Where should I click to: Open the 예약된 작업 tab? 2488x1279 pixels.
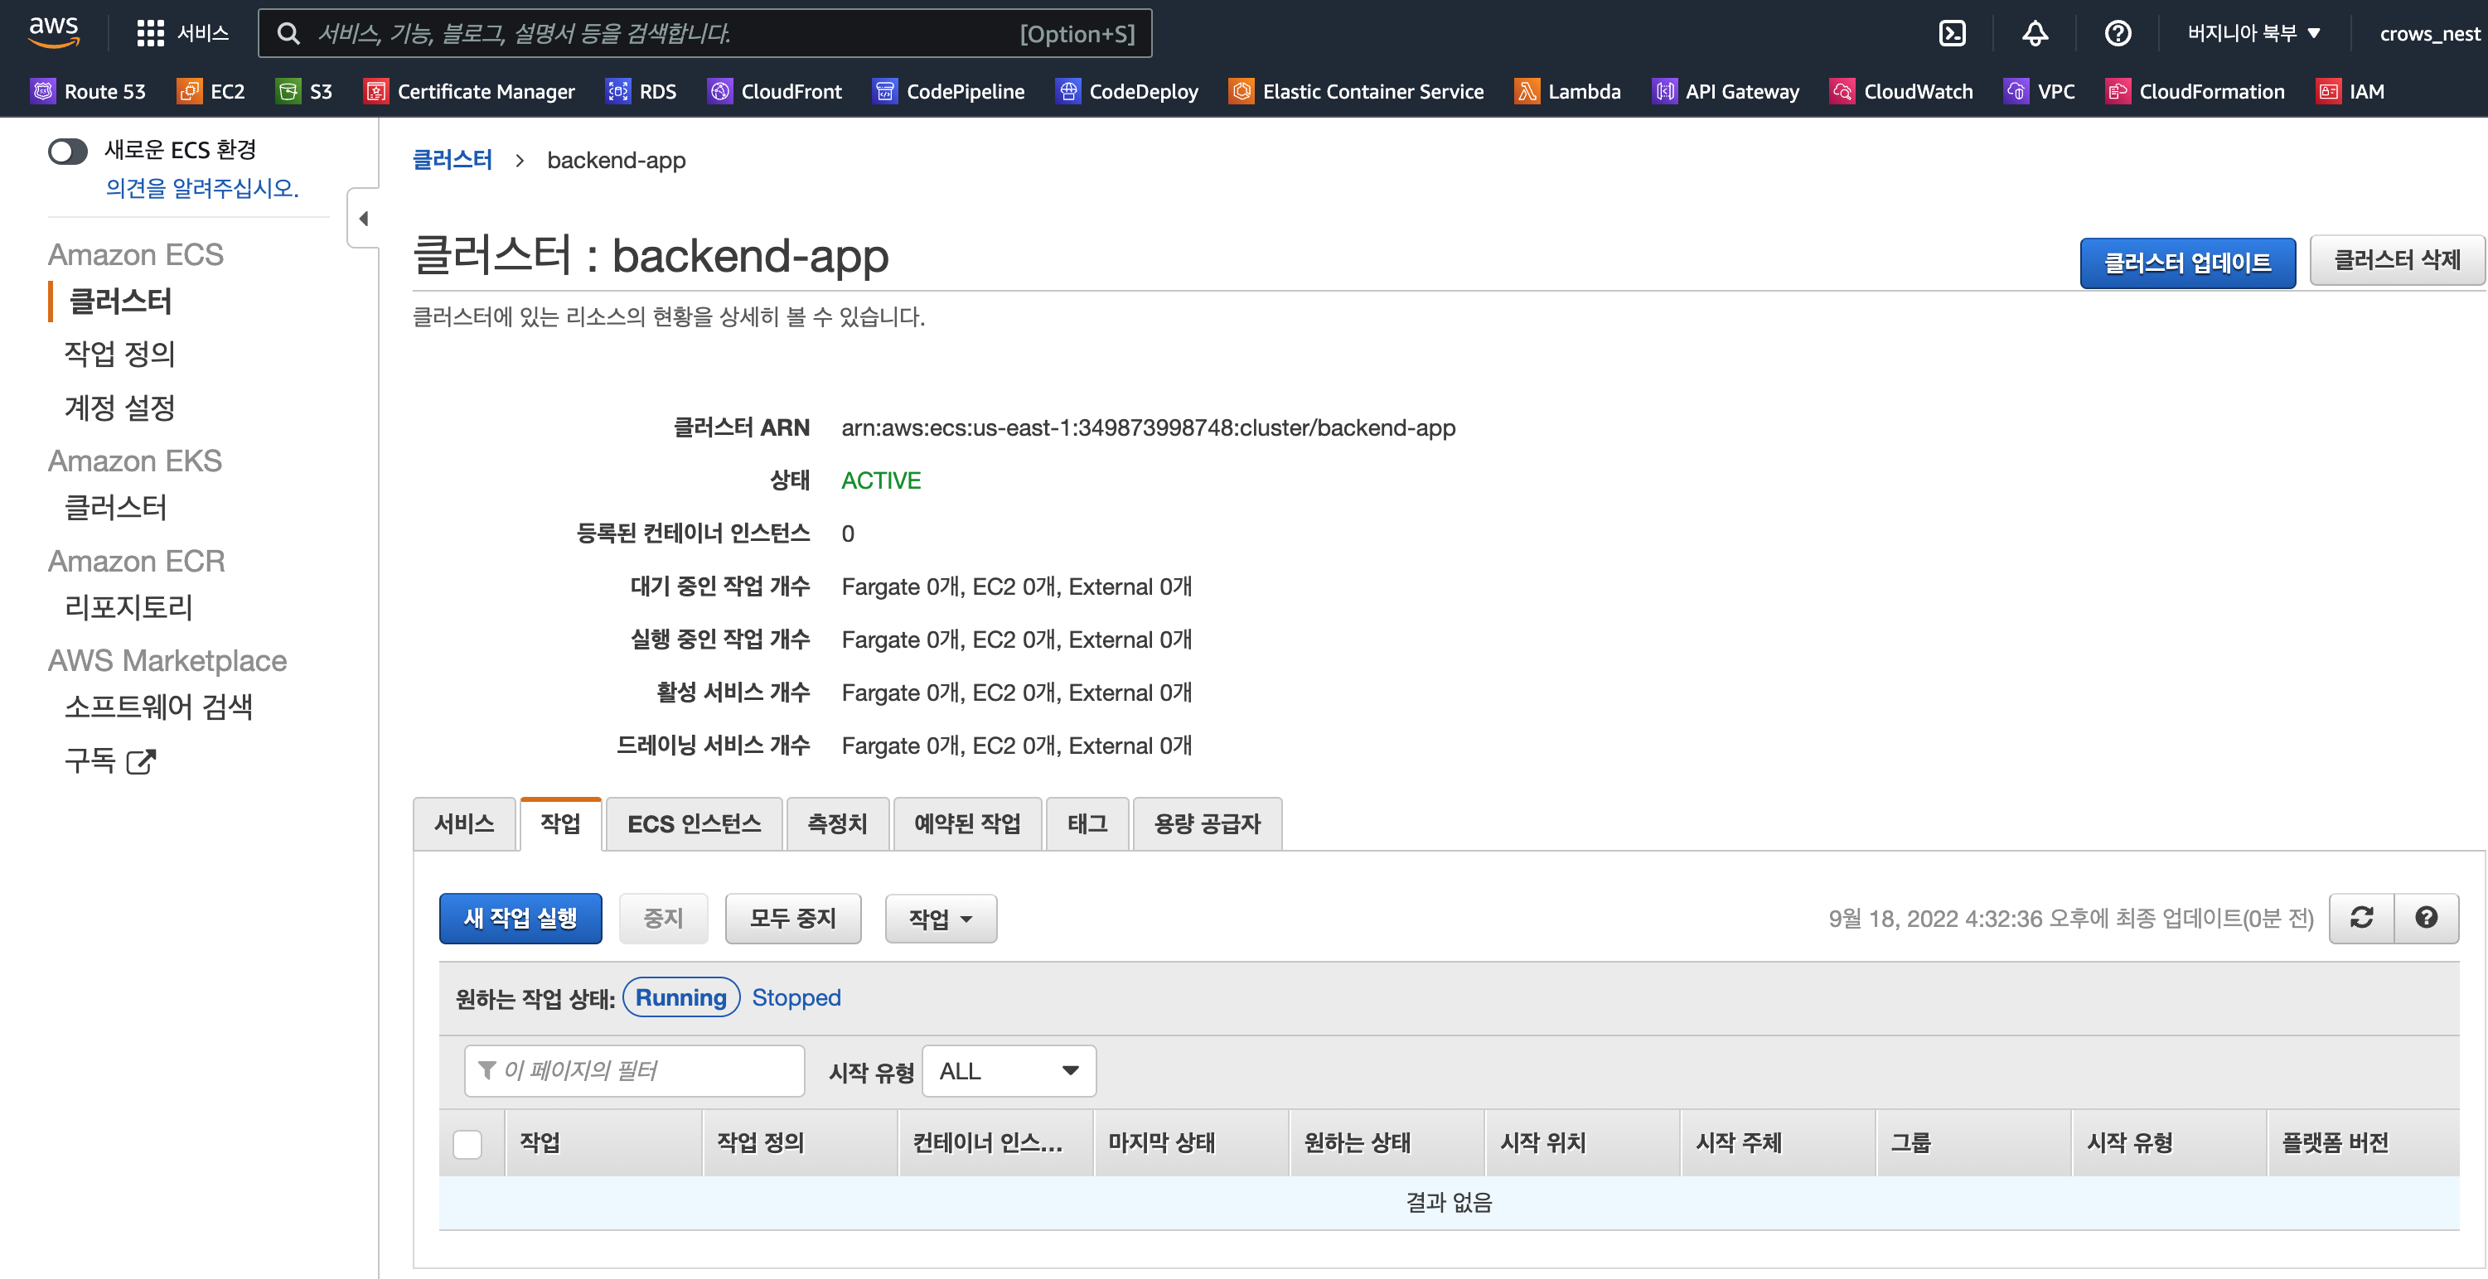[967, 823]
